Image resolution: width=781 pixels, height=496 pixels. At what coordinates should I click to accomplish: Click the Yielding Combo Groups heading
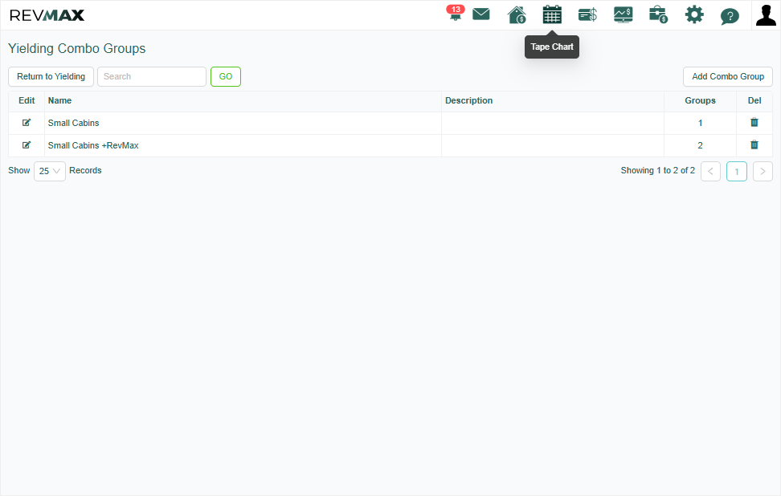click(x=76, y=48)
